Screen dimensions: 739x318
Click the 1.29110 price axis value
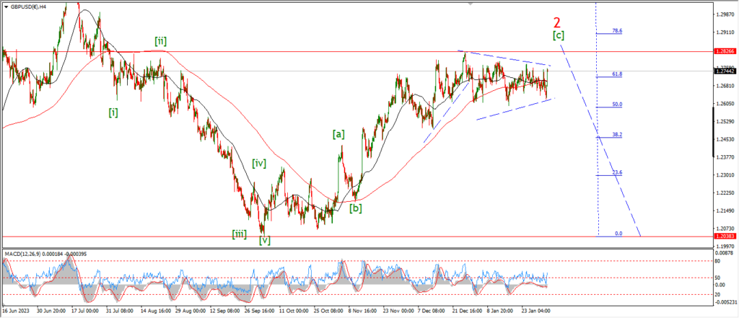pyautogui.click(x=726, y=32)
